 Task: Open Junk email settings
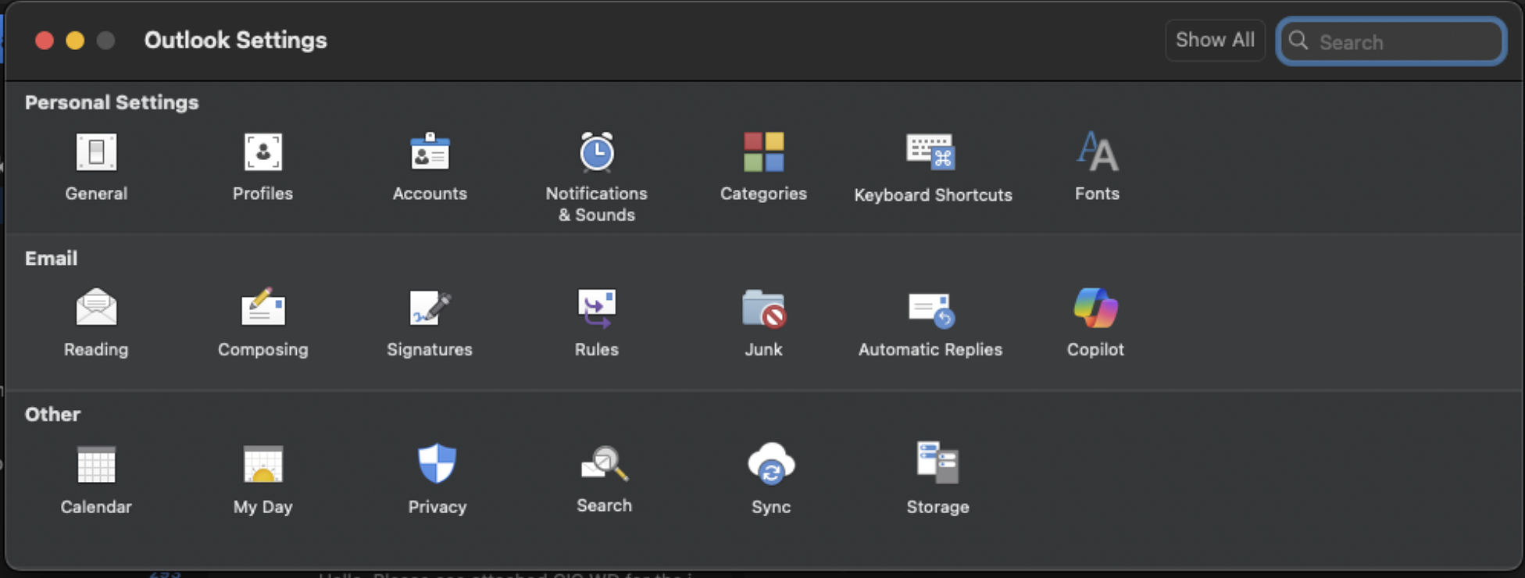tap(763, 323)
